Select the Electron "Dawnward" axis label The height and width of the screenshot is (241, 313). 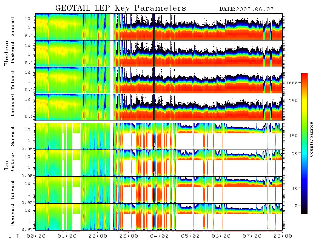13,105
